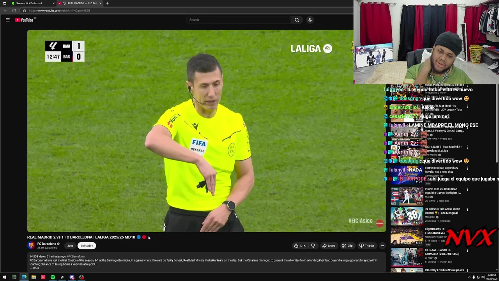Viewport: 499px width, 281px height.
Task: Open the YouTube hamburger guide menu
Action: coord(7,20)
